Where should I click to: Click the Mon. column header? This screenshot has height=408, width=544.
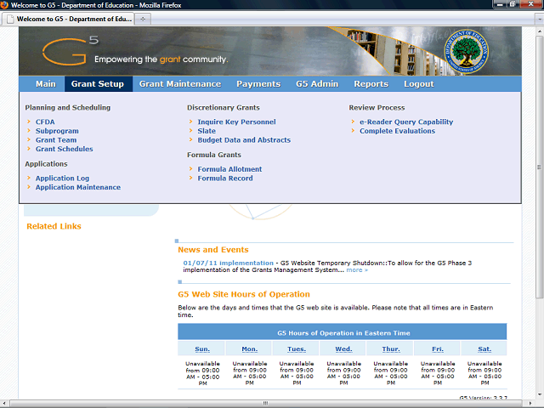click(x=249, y=349)
